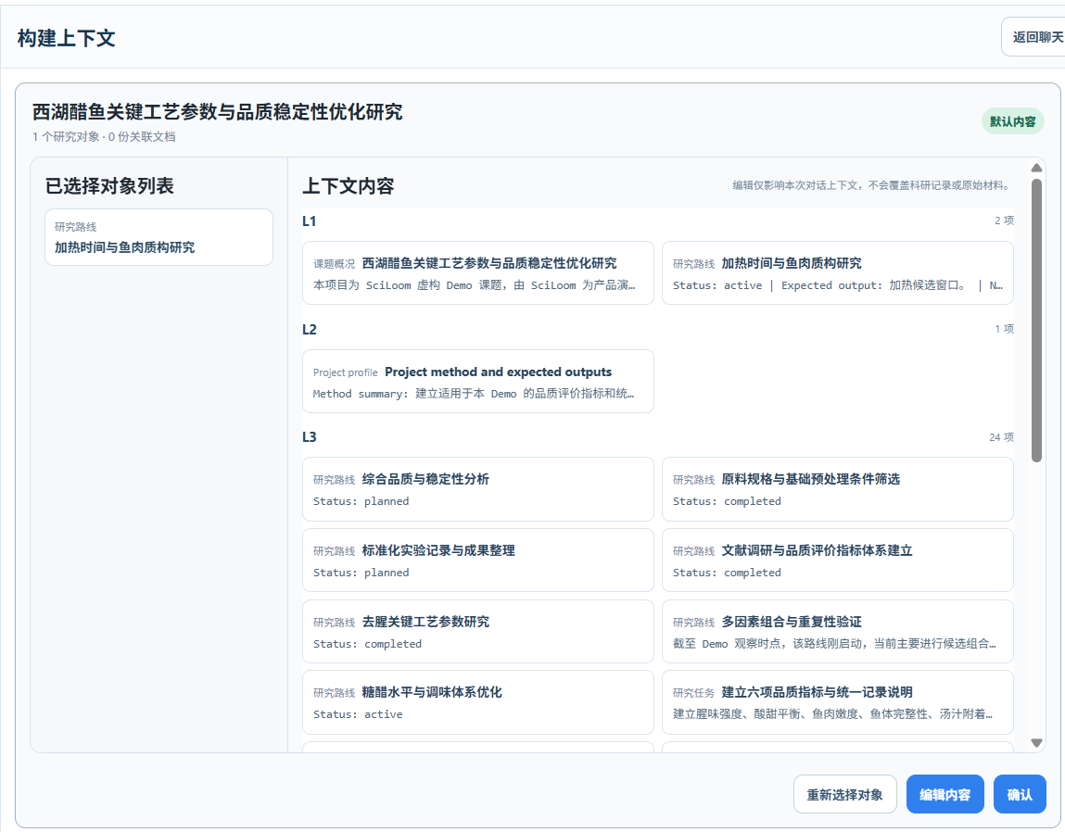1065x832 pixels.
Task: Open the 课题概况 西湖醋鱼关键工艺参数 card
Action: pyautogui.click(x=478, y=273)
